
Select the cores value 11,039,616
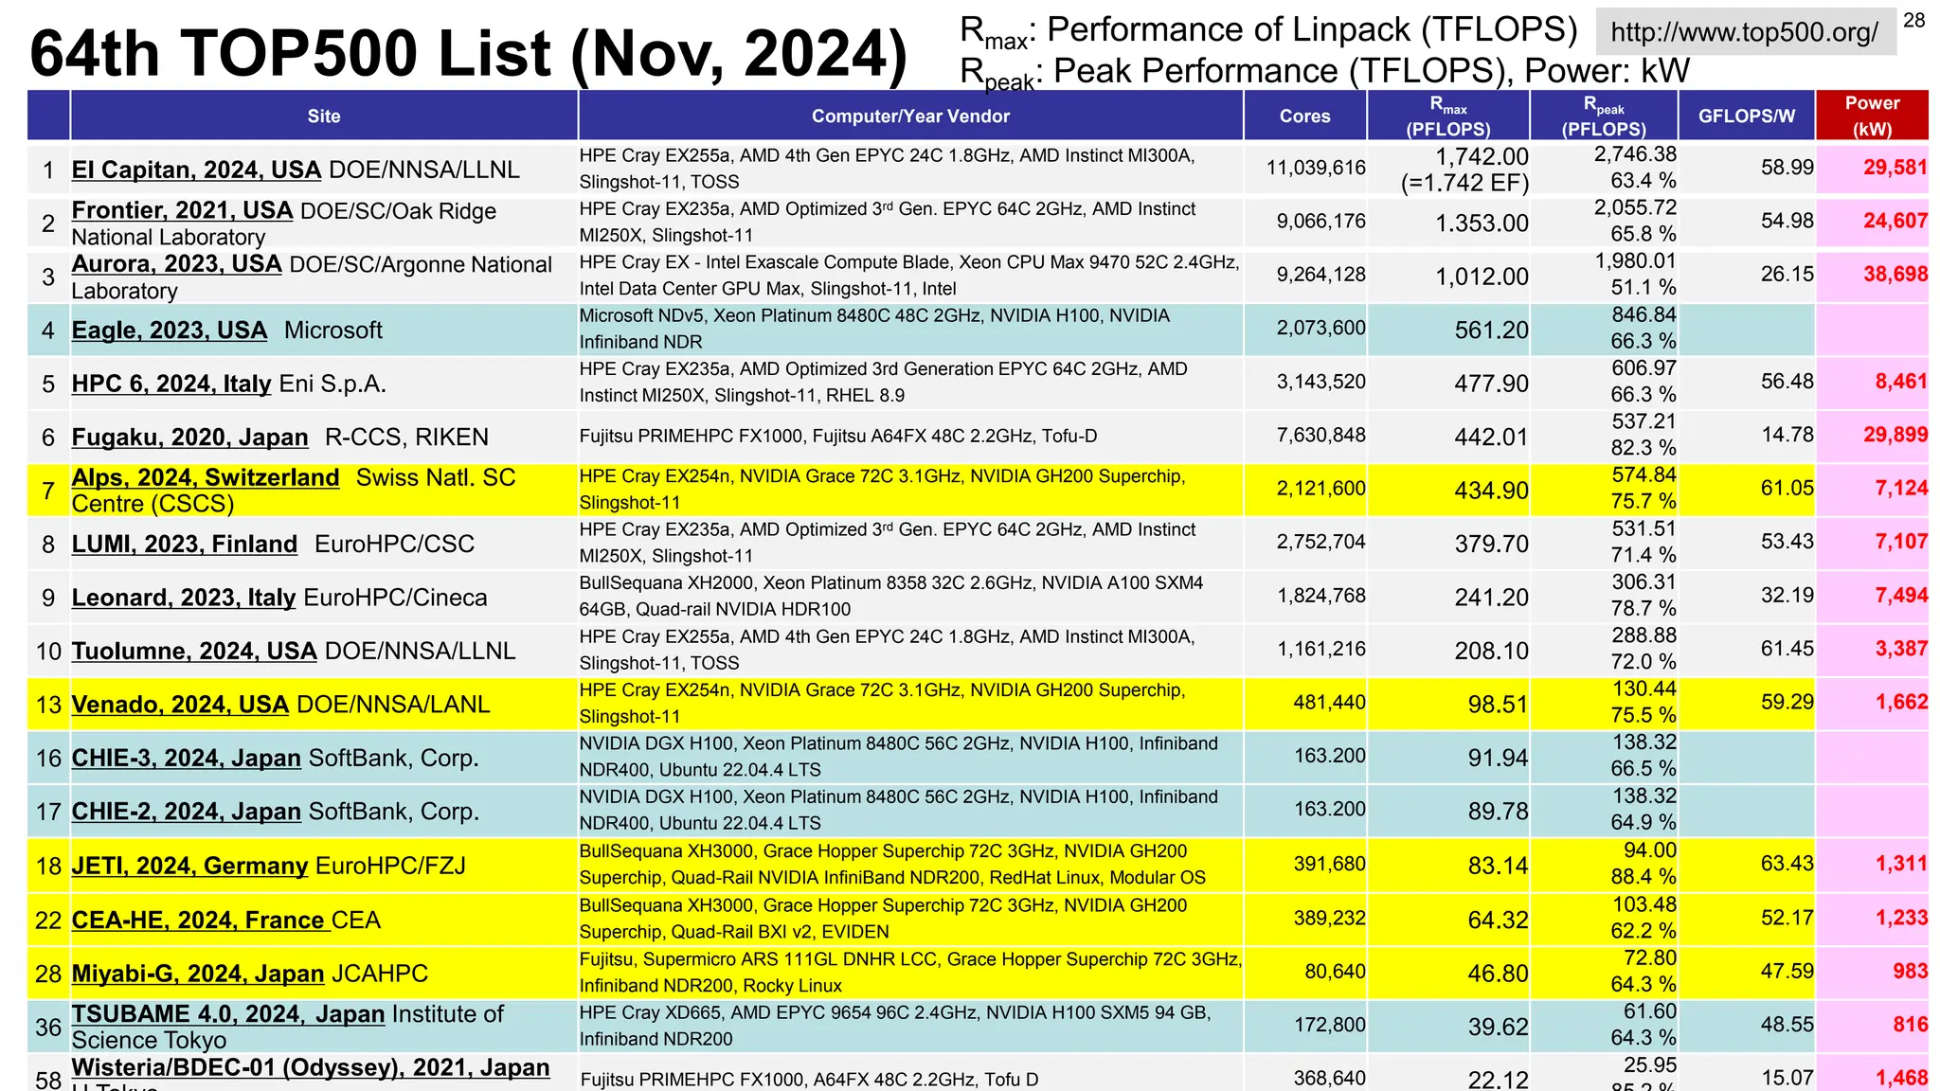pyautogui.click(x=1316, y=168)
